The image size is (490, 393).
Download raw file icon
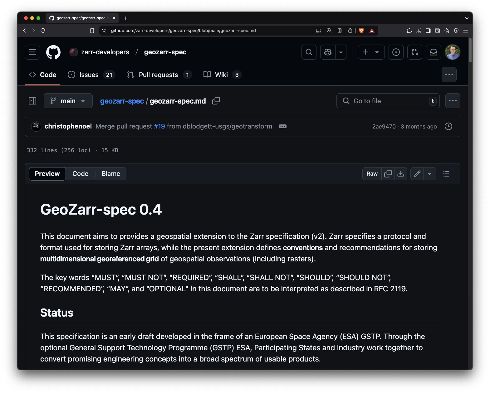point(401,174)
